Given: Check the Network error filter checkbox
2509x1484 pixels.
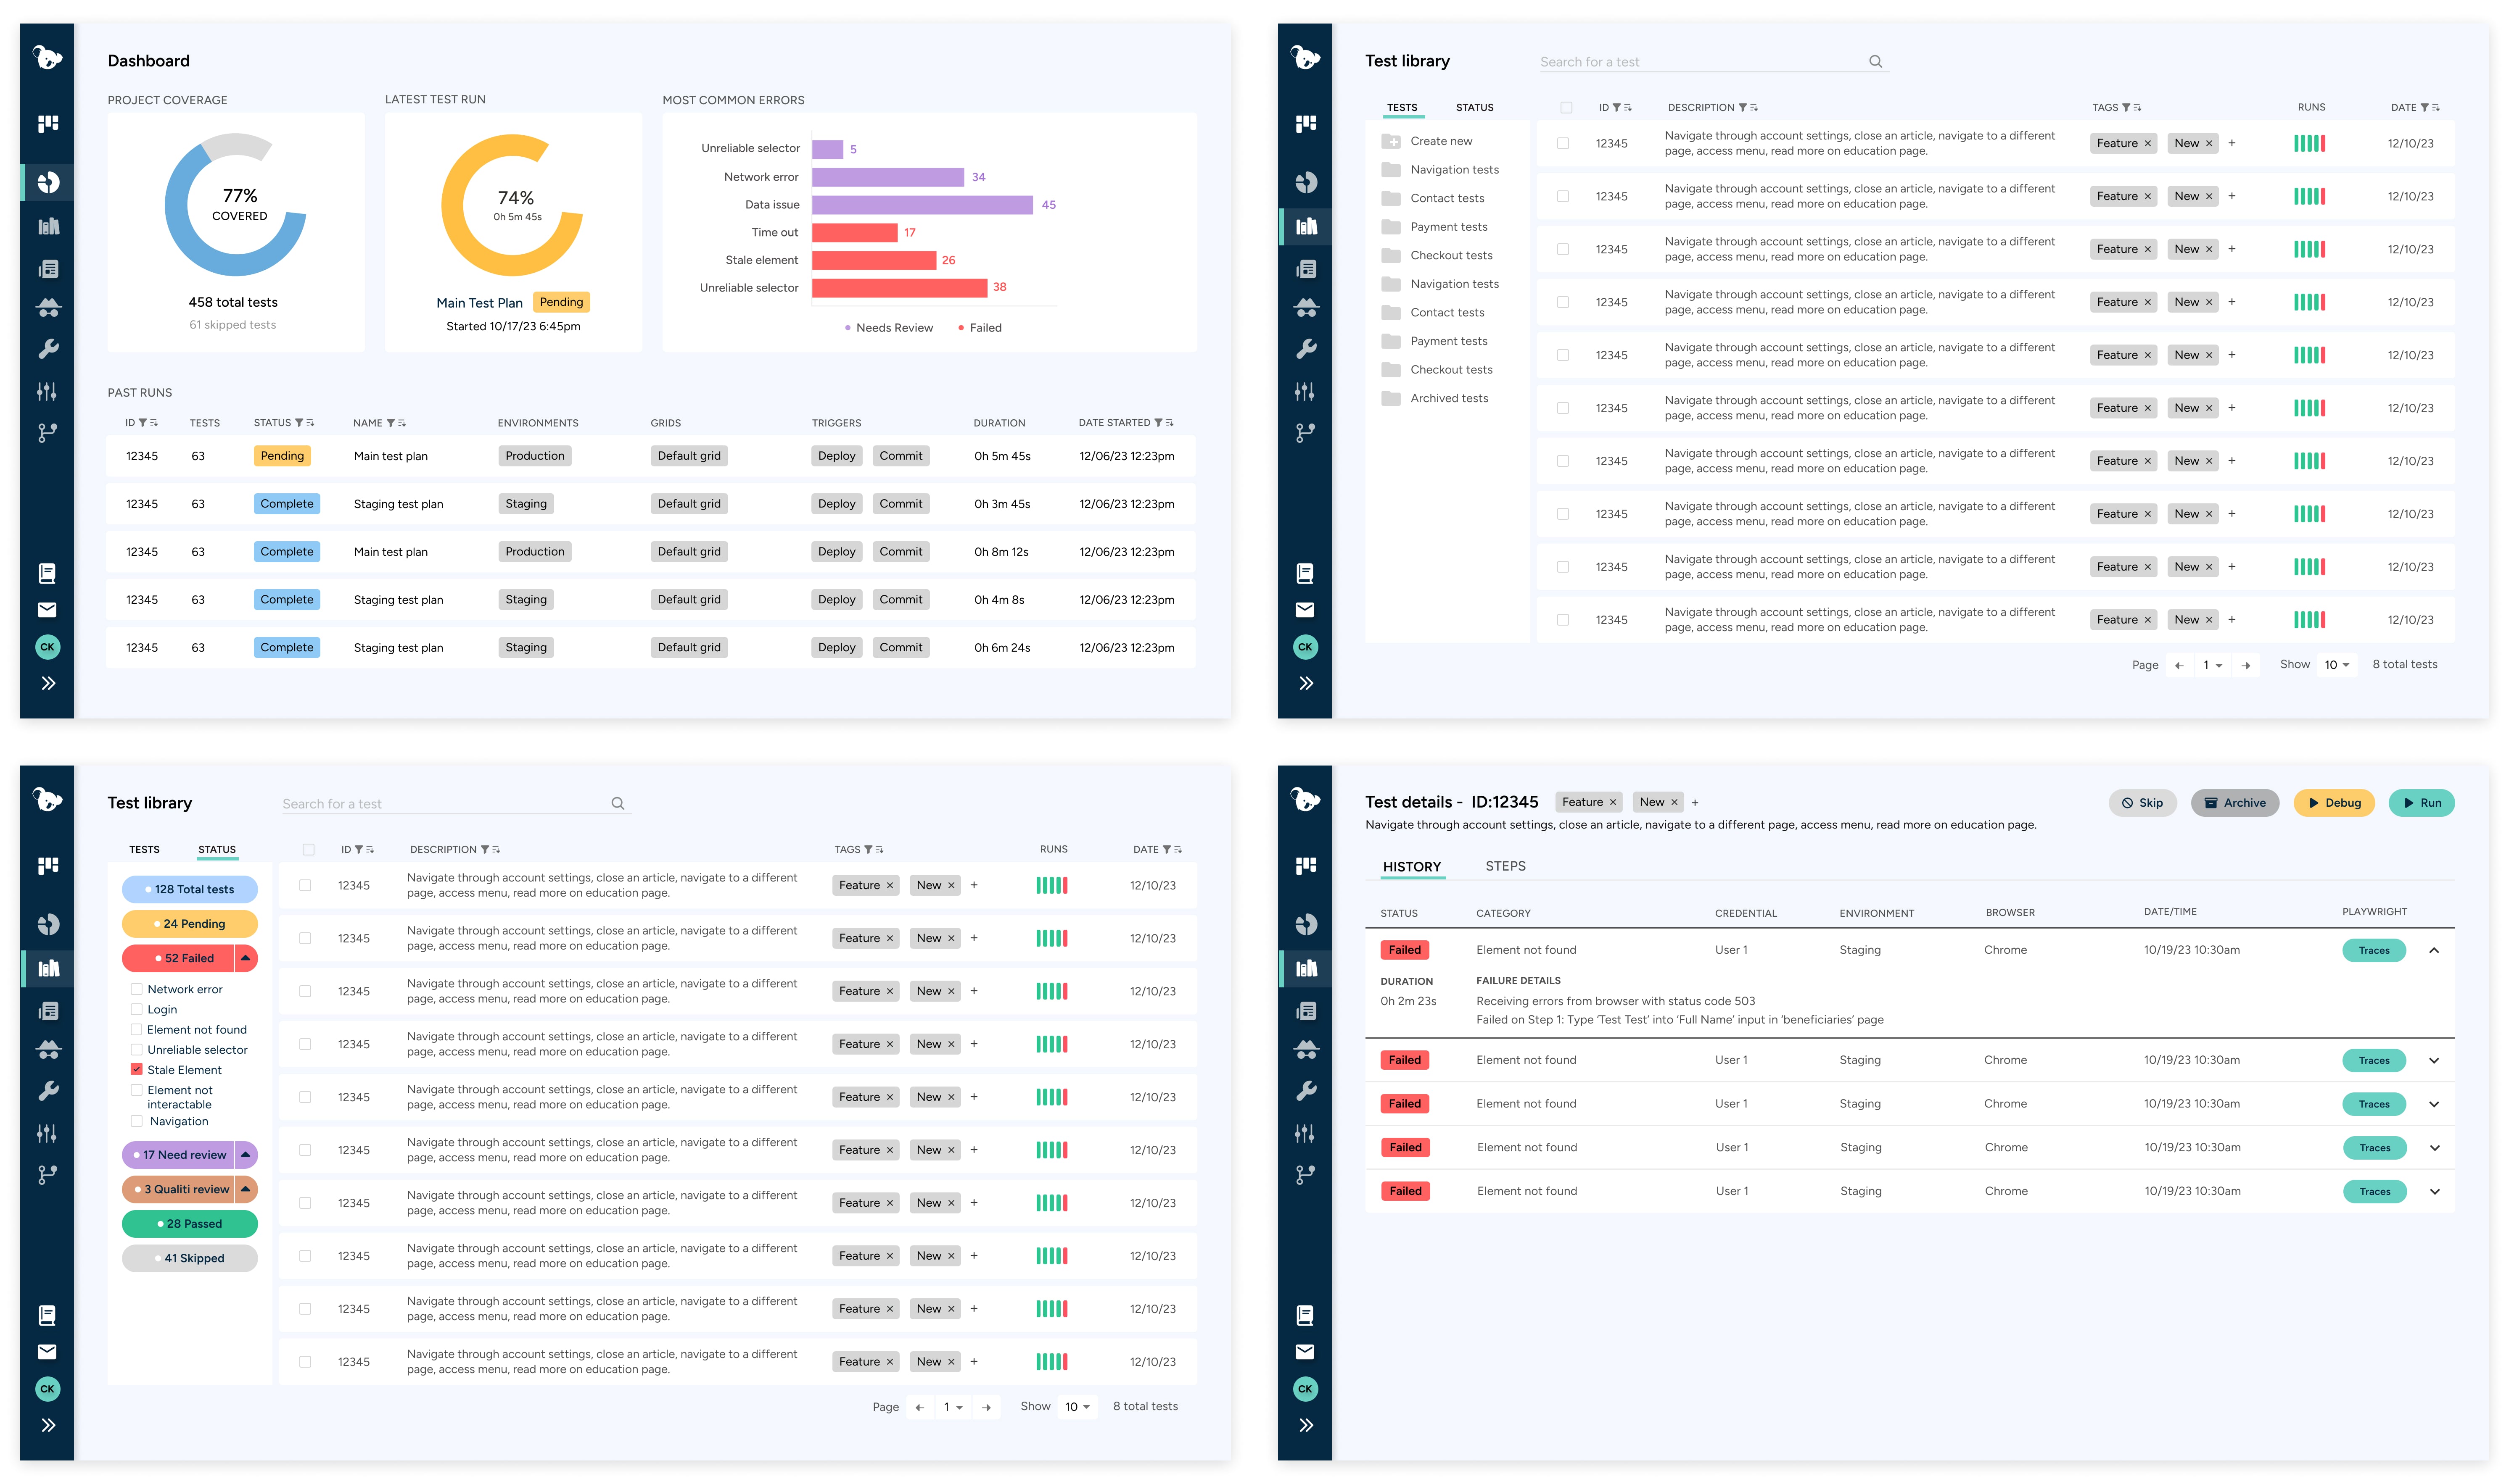Looking at the screenshot, I should tap(137, 989).
